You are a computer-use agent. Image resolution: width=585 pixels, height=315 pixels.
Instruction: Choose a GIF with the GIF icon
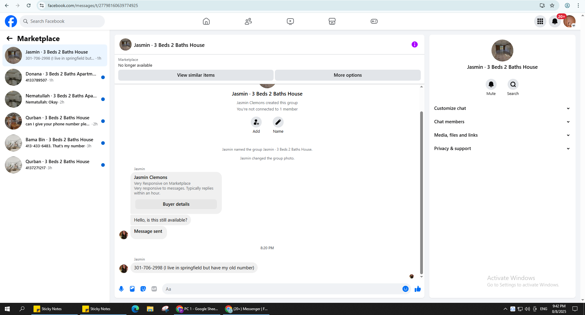[x=154, y=289]
